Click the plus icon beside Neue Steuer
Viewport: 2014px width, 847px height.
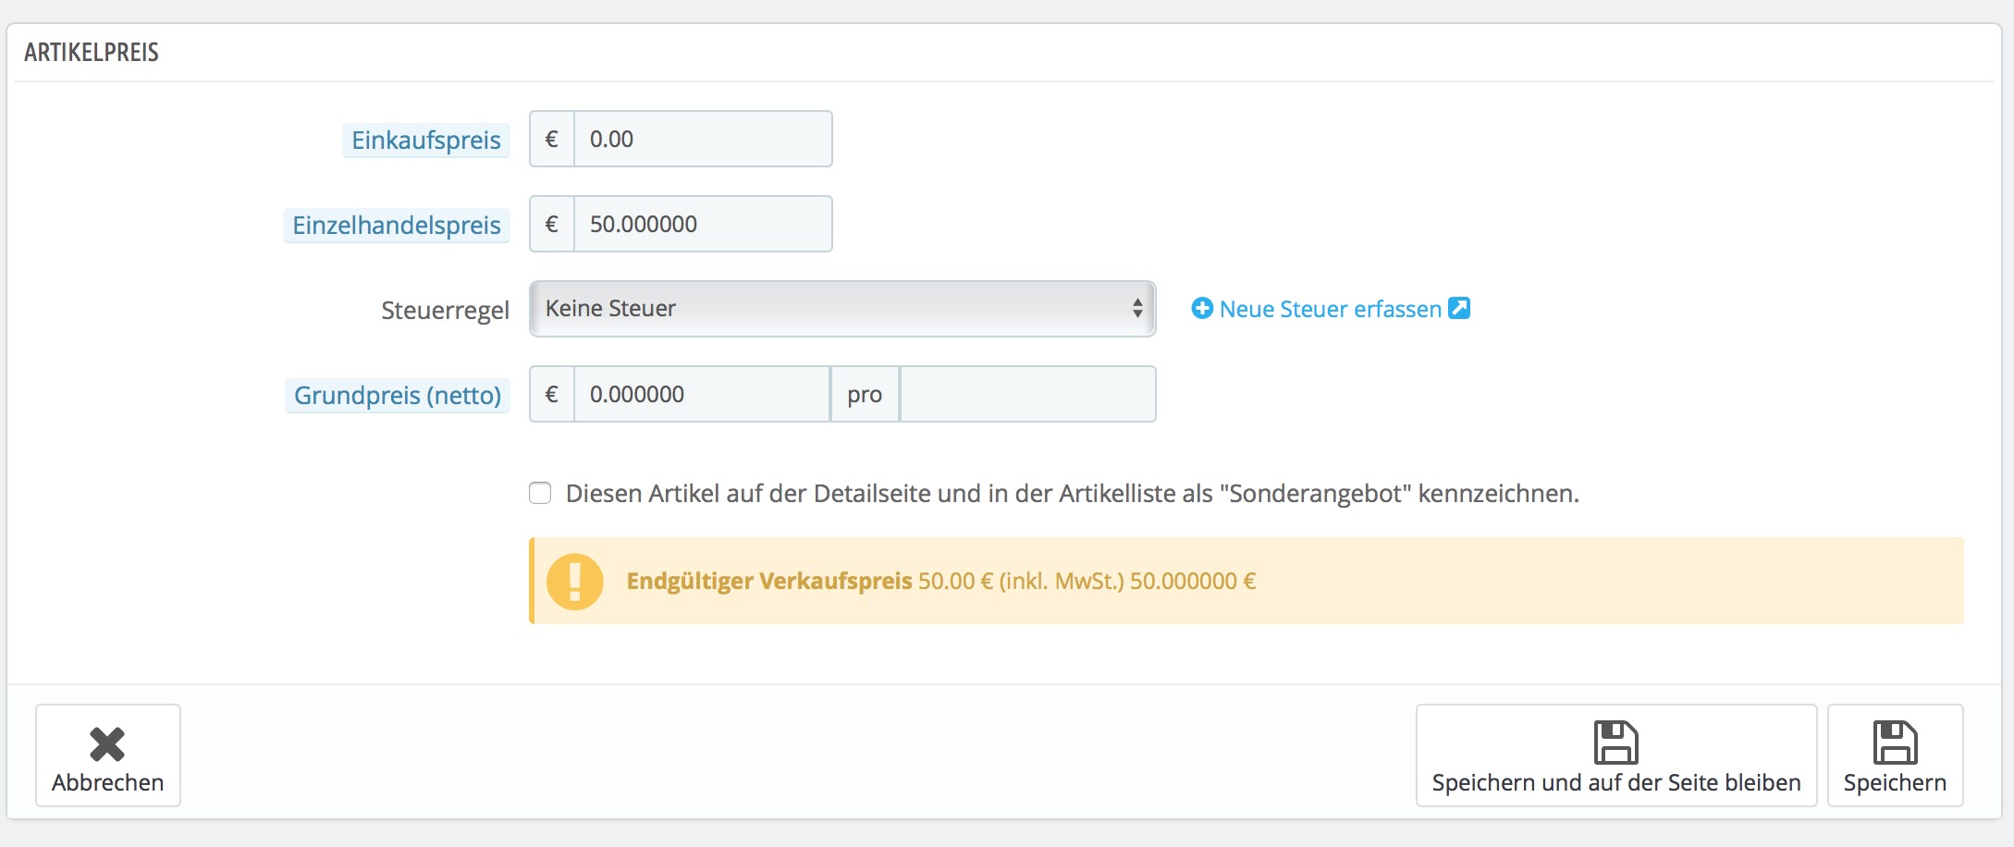point(1202,309)
